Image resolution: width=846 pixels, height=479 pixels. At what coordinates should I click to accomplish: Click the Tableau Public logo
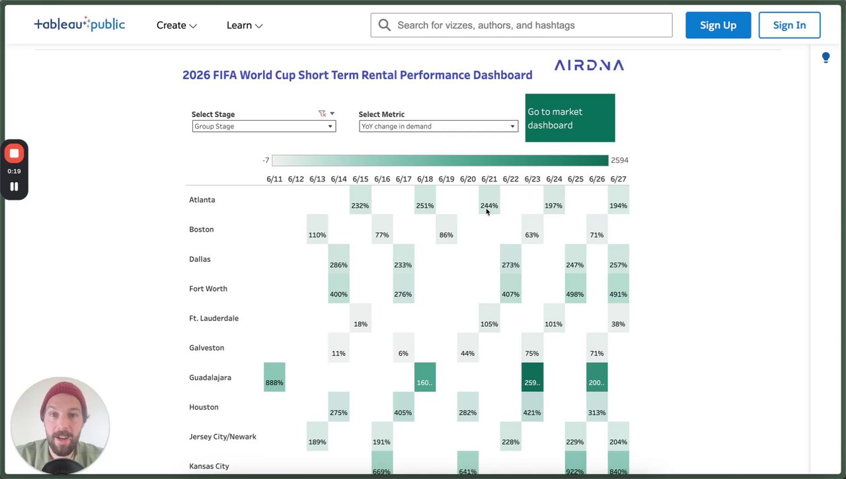tap(79, 25)
